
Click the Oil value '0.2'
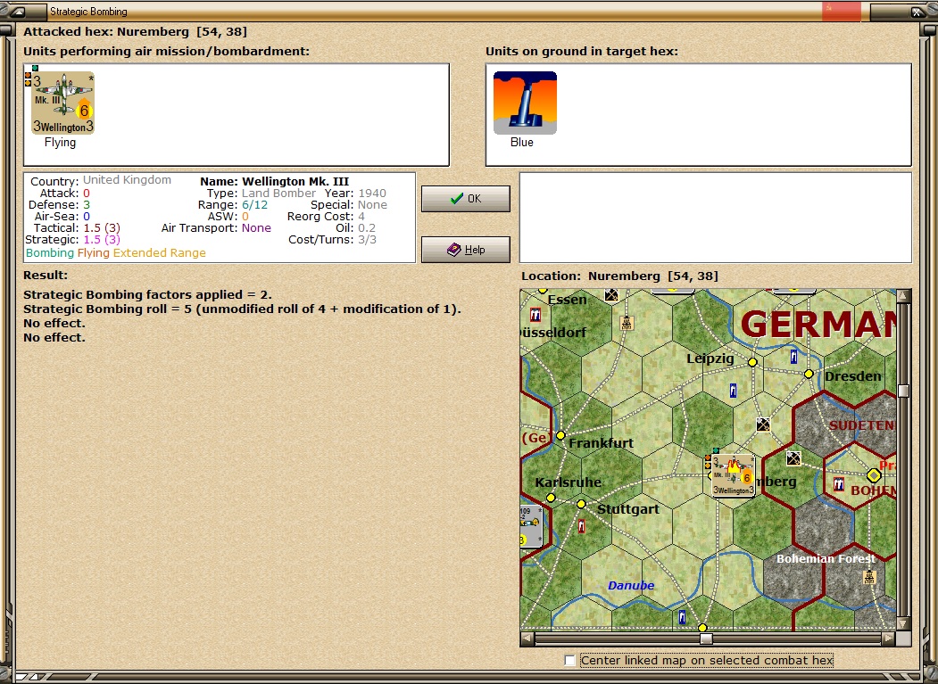(367, 227)
